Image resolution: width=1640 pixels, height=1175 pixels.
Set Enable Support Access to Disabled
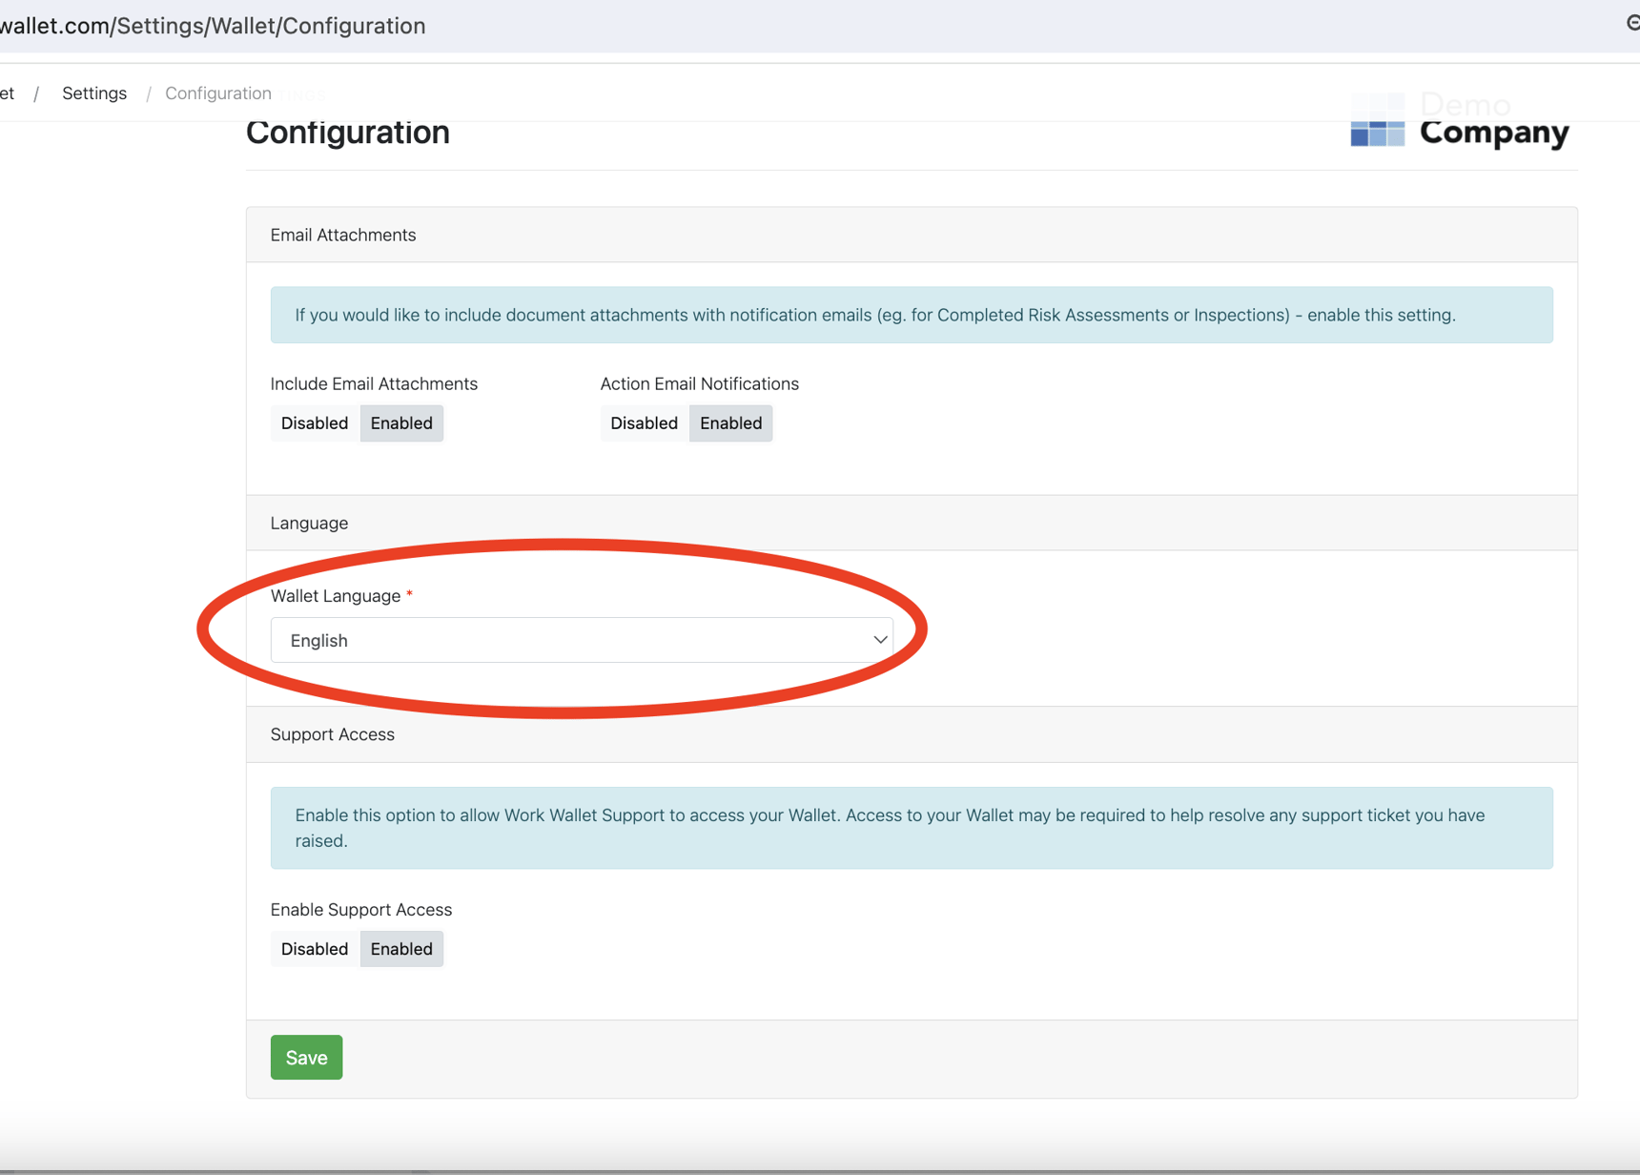pos(315,949)
